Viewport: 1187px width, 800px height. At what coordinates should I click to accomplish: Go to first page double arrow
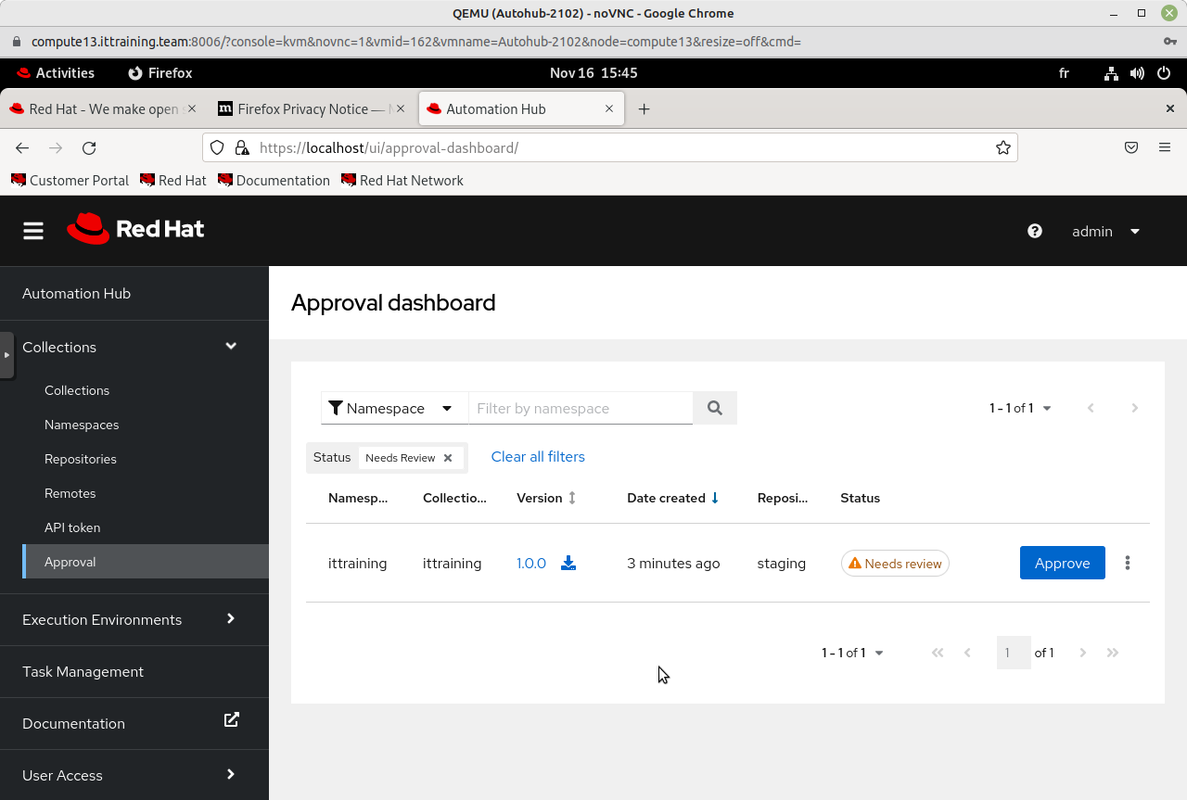pyautogui.click(x=938, y=653)
